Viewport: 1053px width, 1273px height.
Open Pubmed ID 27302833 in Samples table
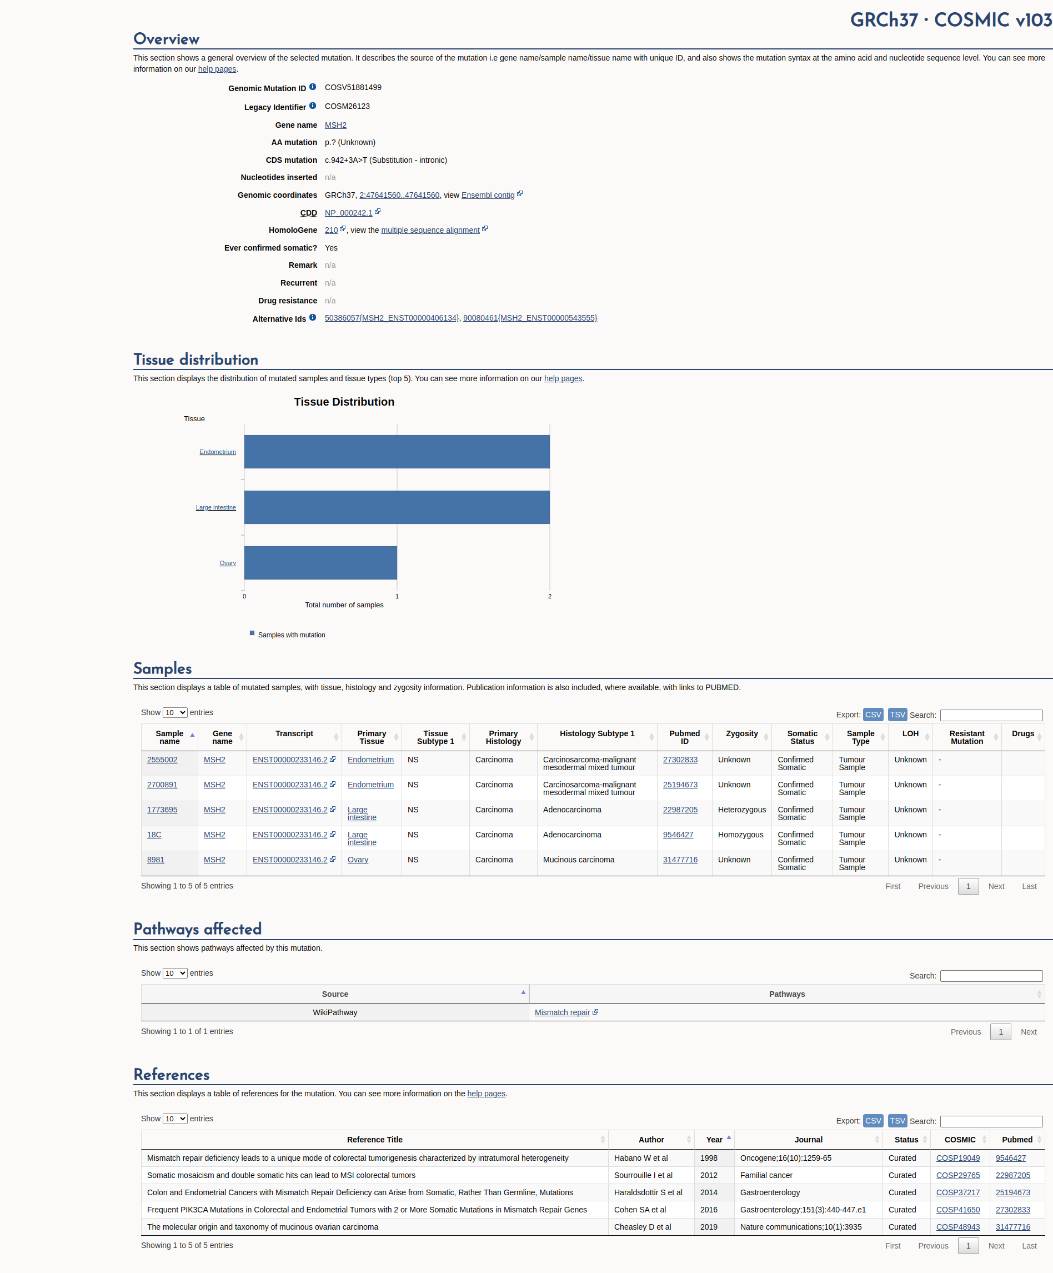[680, 760]
